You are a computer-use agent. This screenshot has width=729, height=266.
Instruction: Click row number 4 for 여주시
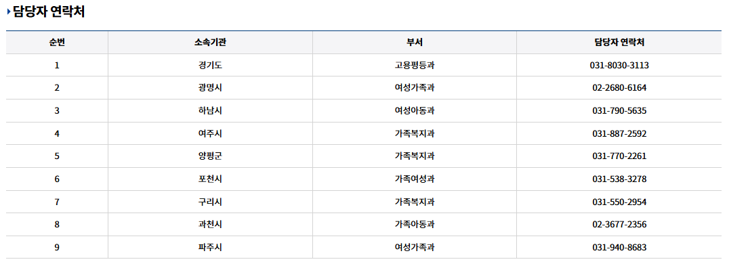[57, 134]
